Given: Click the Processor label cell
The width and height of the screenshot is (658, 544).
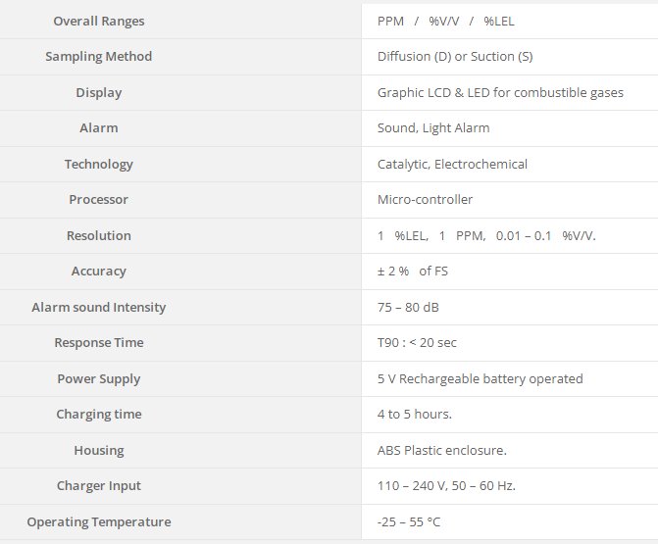Looking at the screenshot, I should 99,200.
